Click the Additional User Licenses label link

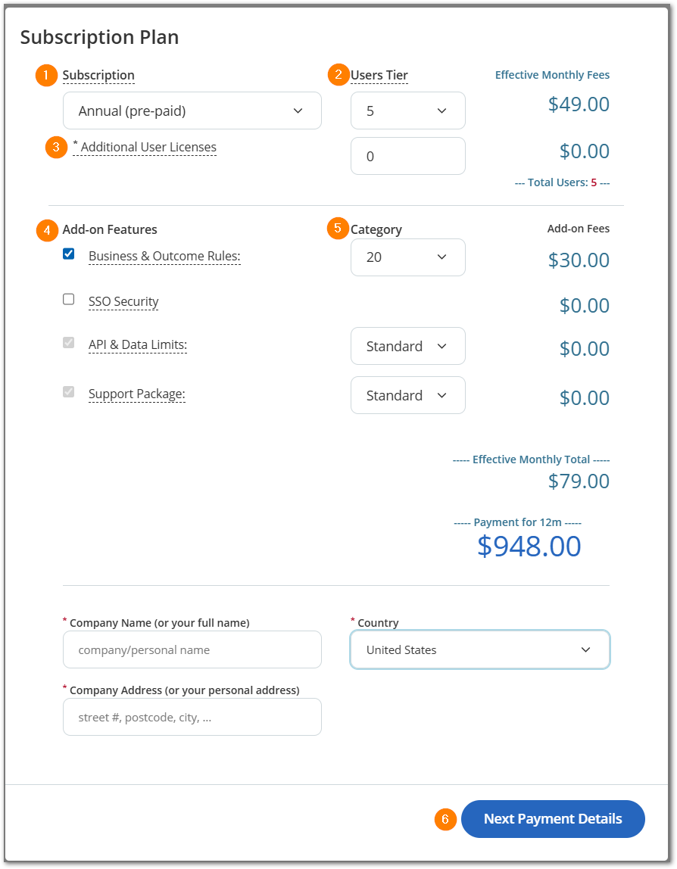(148, 148)
